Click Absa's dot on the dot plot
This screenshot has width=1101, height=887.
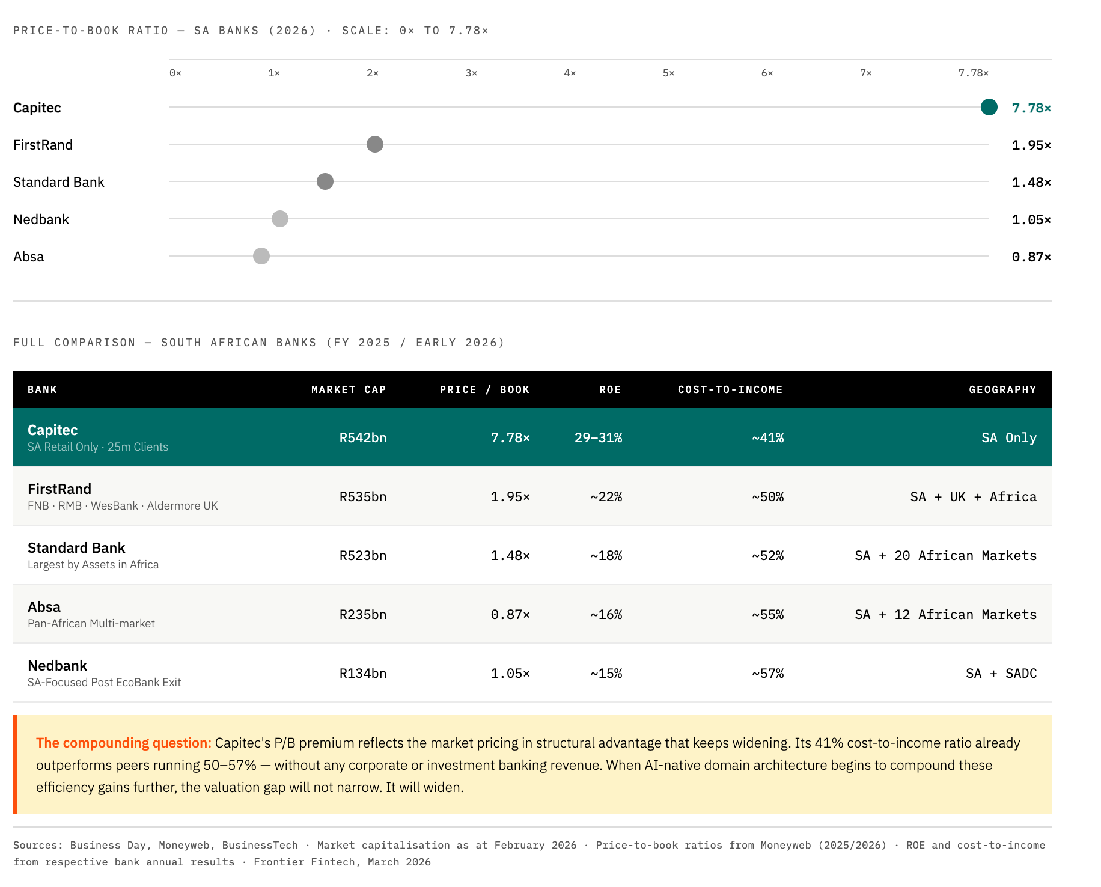coord(261,256)
